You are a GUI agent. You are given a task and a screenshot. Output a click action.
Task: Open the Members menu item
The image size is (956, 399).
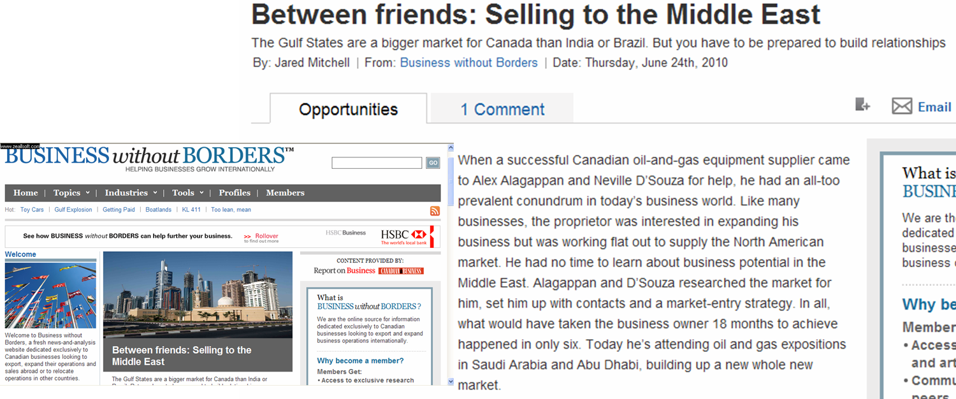[285, 193]
